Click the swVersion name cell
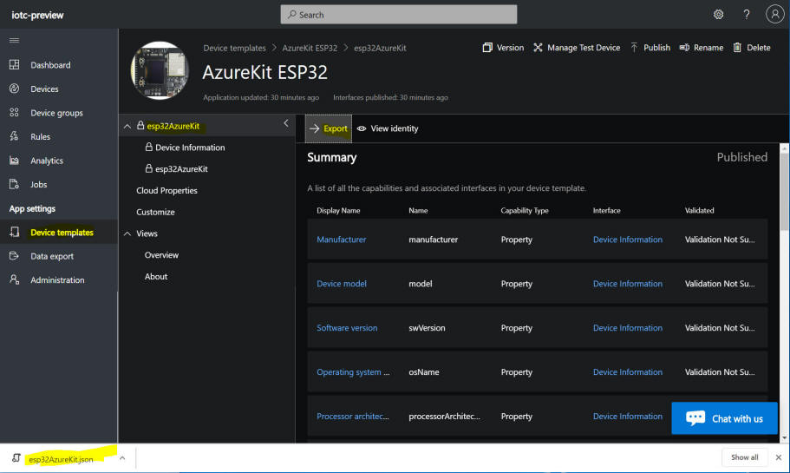The width and height of the screenshot is (790, 473). pos(427,328)
